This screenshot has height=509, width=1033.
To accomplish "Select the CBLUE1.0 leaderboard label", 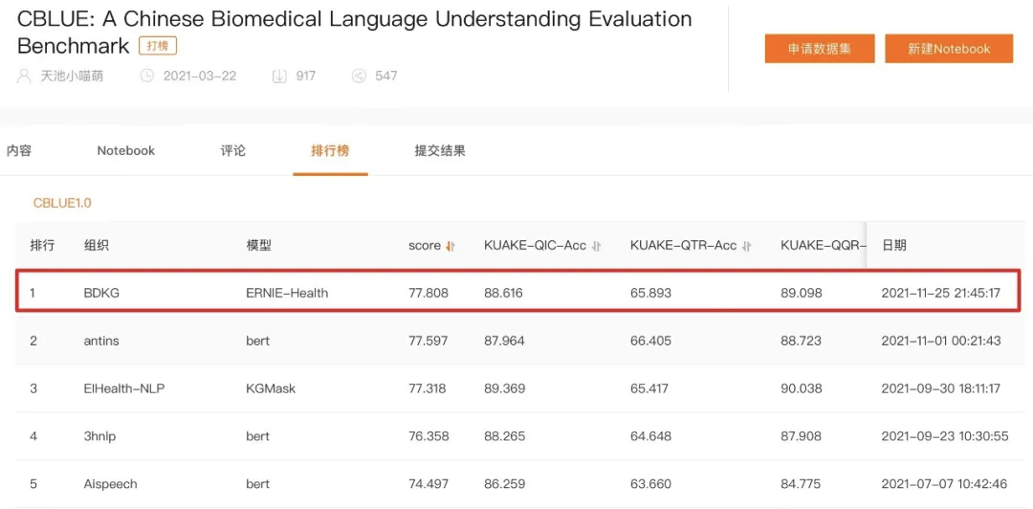I will pyautogui.click(x=62, y=203).
